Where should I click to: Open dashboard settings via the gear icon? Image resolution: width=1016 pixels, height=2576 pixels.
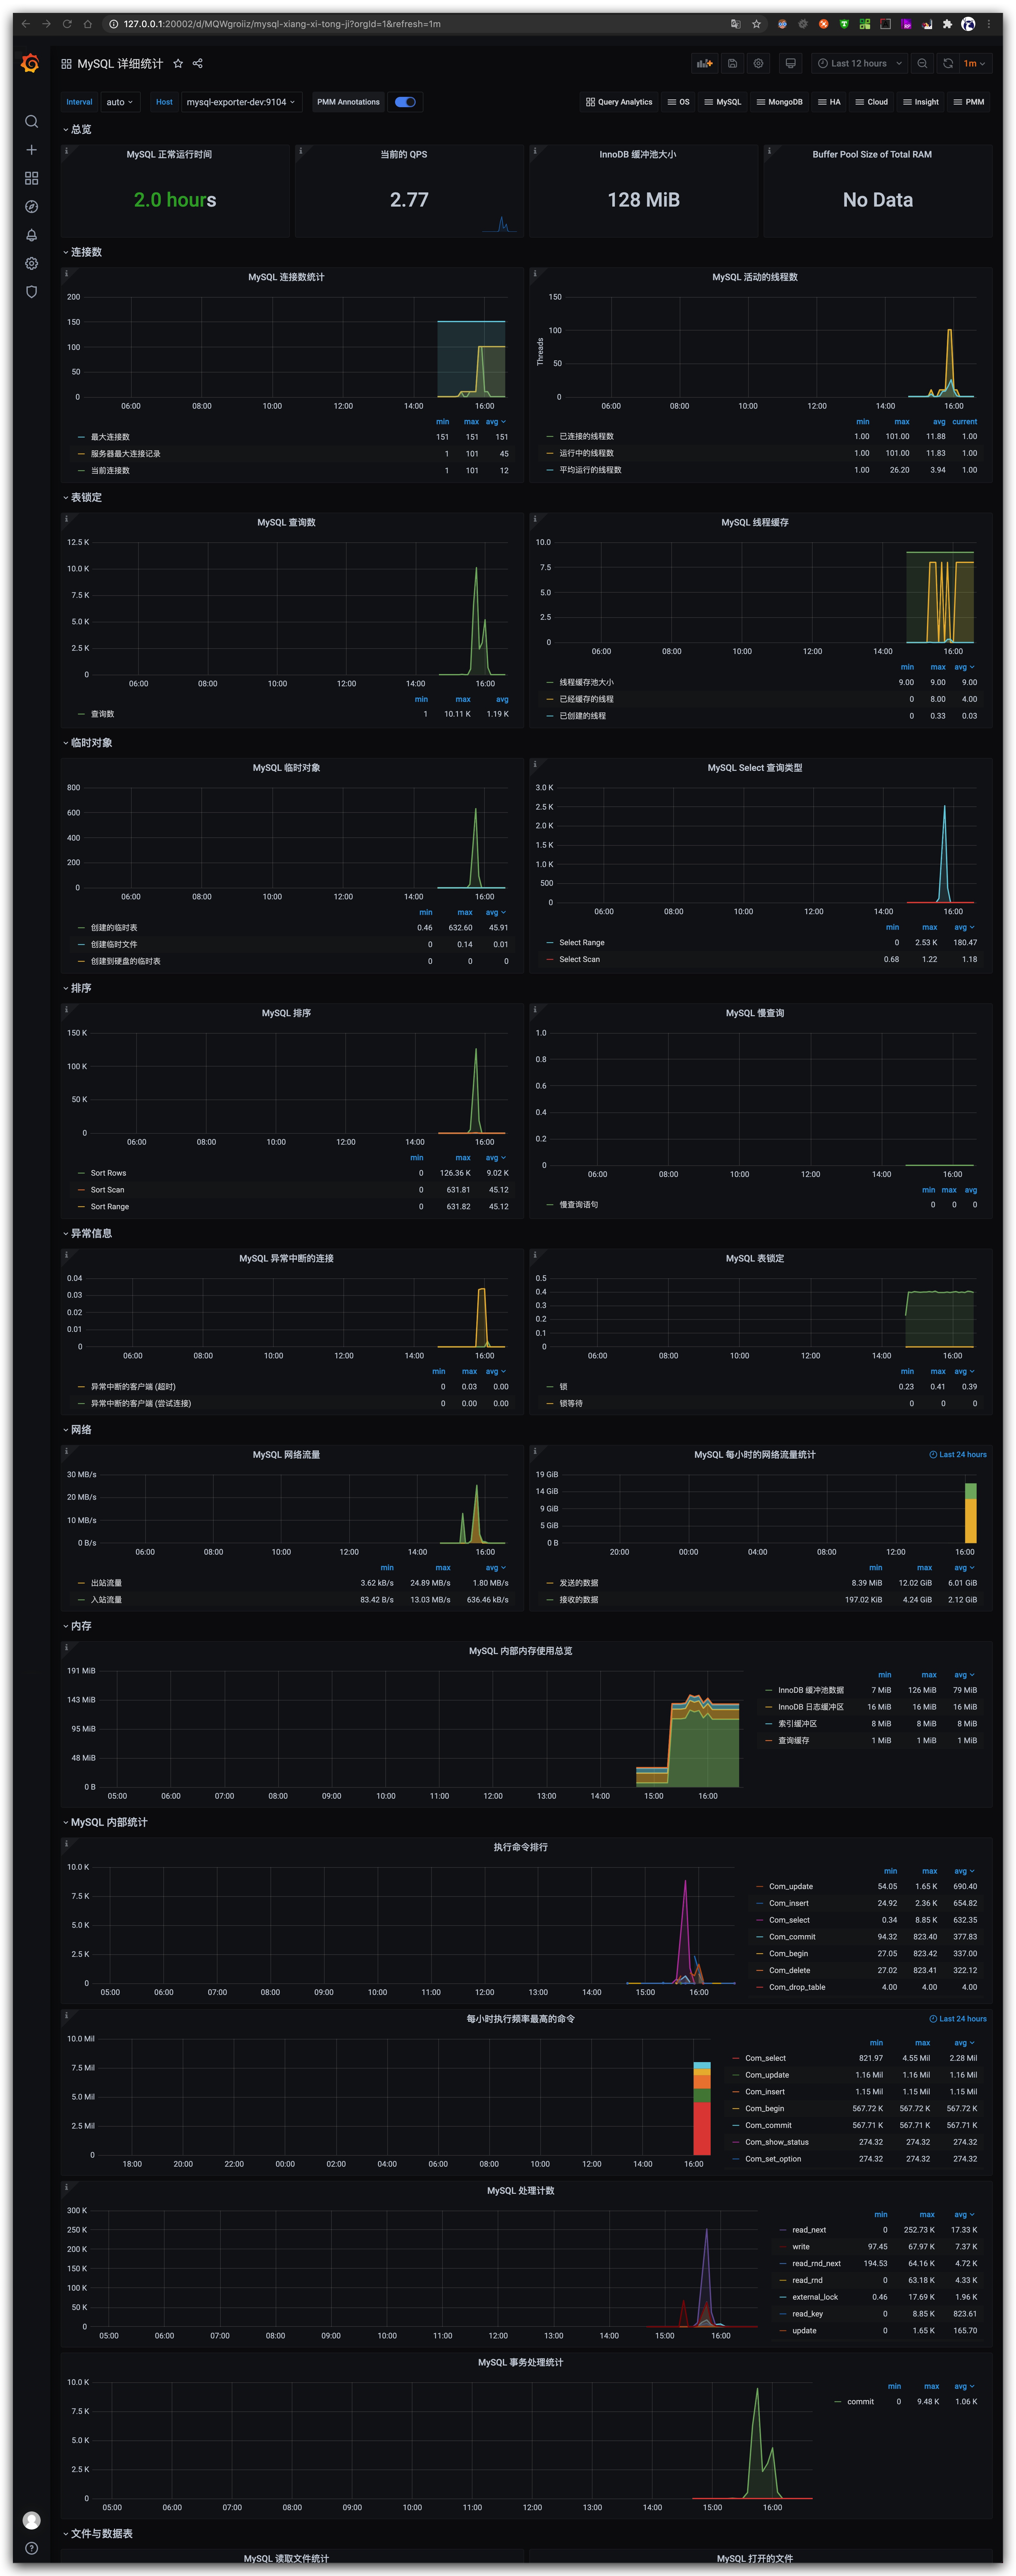click(x=758, y=63)
